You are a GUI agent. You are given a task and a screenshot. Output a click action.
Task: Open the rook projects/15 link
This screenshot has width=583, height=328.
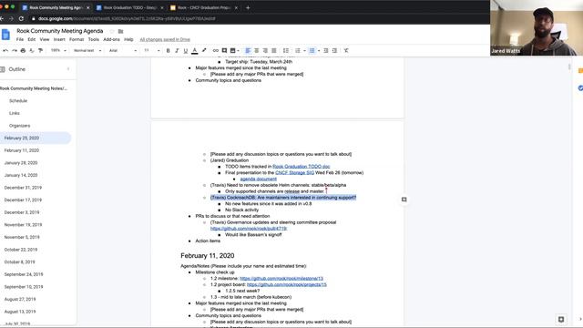pyautogui.click(x=287, y=284)
